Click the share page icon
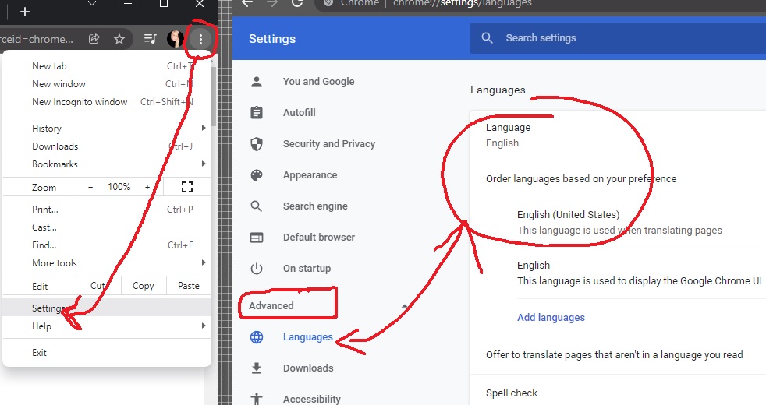This screenshot has height=405, width=766. click(x=94, y=39)
